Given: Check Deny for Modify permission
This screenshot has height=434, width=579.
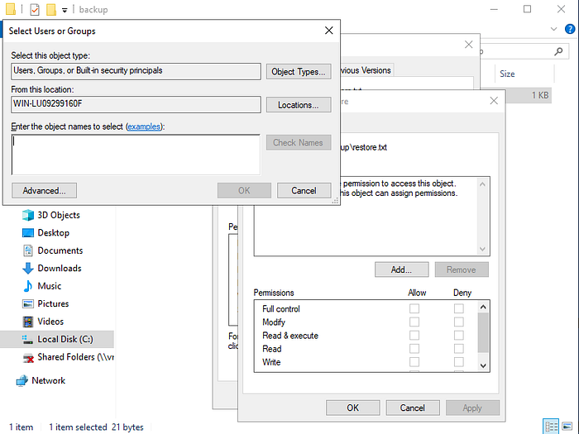Looking at the screenshot, I should (x=459, y=322).
